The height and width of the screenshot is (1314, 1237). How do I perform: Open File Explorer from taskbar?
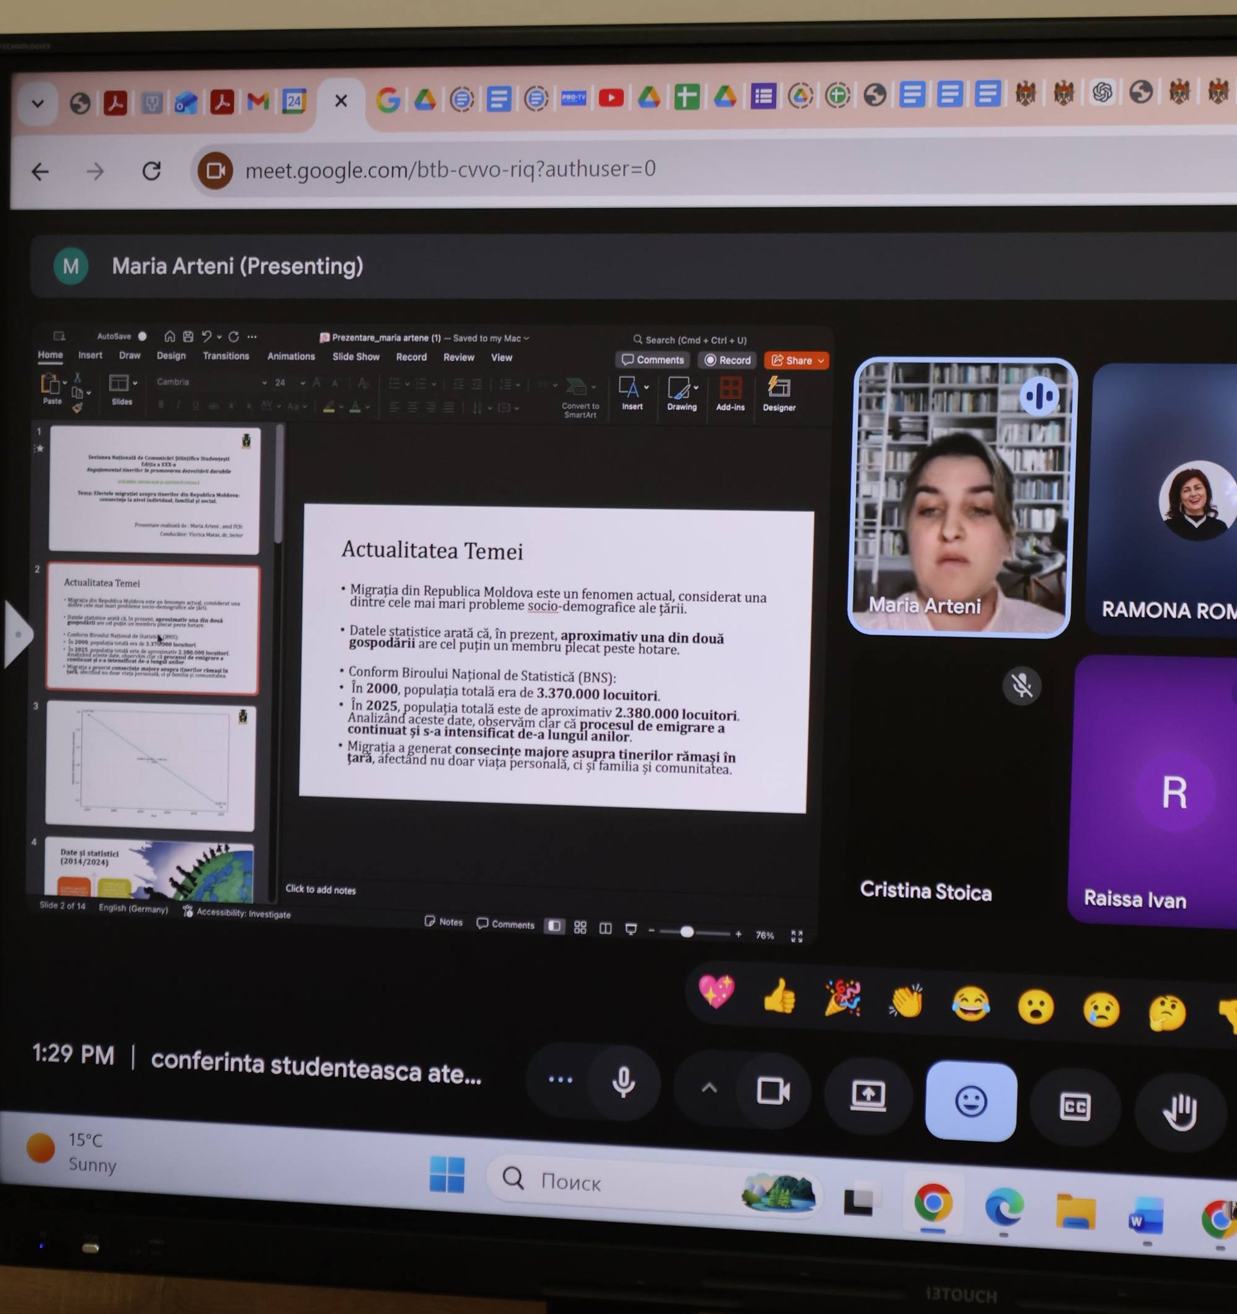coord(1075,1211)
